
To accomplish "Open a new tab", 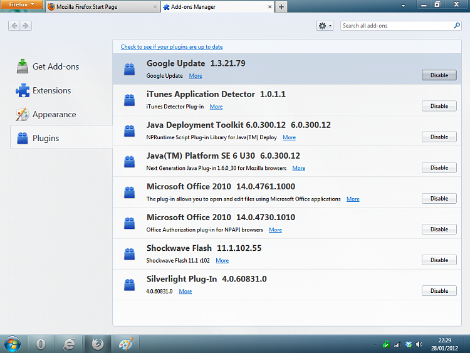I will [281, 7].
